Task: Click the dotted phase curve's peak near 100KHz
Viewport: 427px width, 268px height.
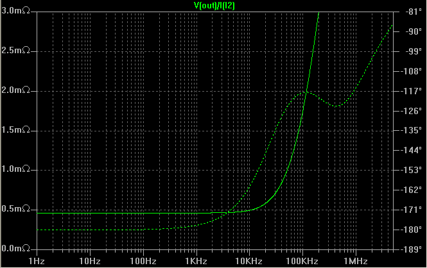Action: pos(304,93)
